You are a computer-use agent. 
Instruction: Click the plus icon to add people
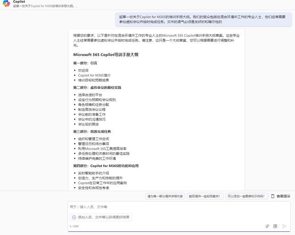coord(74,217)
